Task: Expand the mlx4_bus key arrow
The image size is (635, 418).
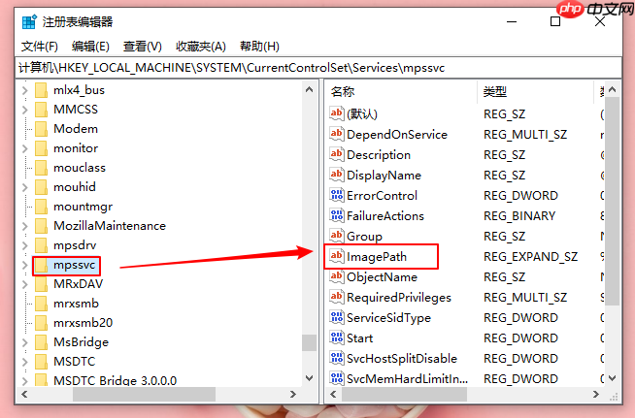Action: point(24,90)
